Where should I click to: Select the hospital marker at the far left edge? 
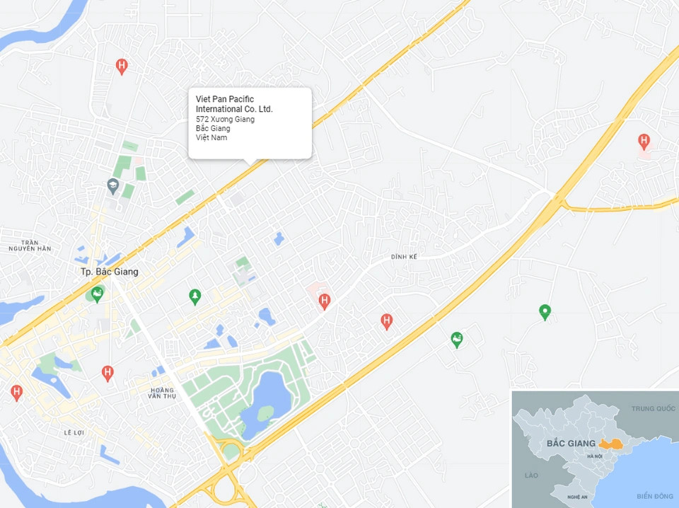16,391
